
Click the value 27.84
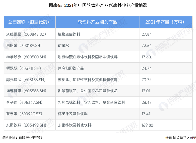pos(146,34)
